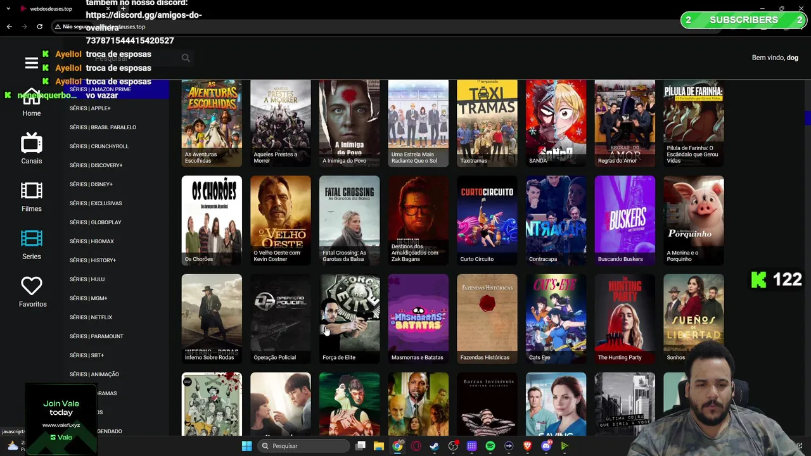Image resolution: width=811 pixels, height=456 pixels.
Task: Open Contracapa series poster
Action: (556, 220)
